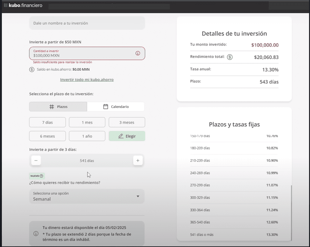The height and width of the screenshot is (247, 310).
Task: Click the question mark icon beside NUEVO badge
Action: tap(41, 176)
